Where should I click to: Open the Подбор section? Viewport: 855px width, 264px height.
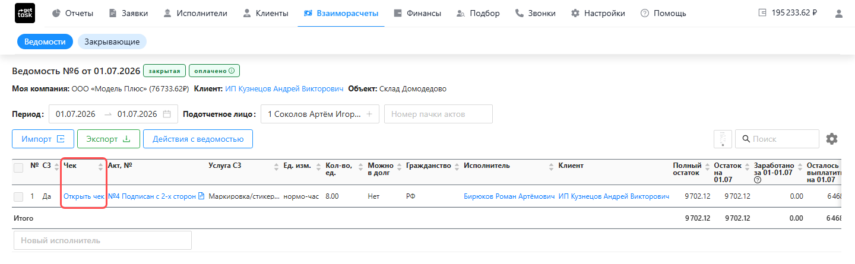[x=478, y=13]
